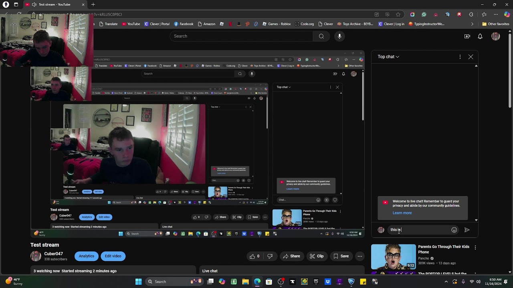Open live chat three-dot options menu
Screen dimensions: 513x288
click(460, 57)
